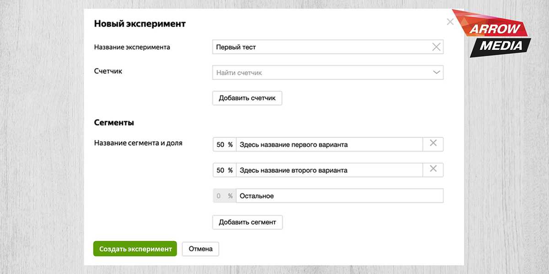Viewport: 549px width, 274px height.
Task: Click the Название эксперимента label
Action: (x=132, y=47)
